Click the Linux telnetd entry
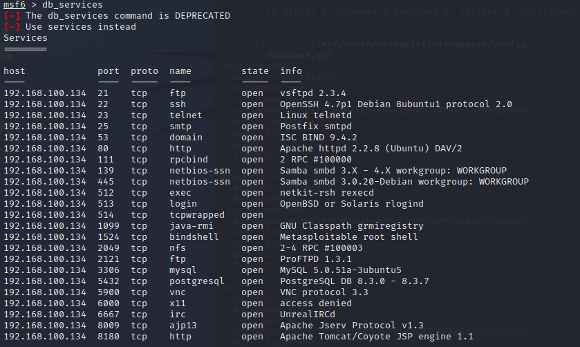Screen dimensions: 580x347 pyautogui.click(x=316, y=115)
